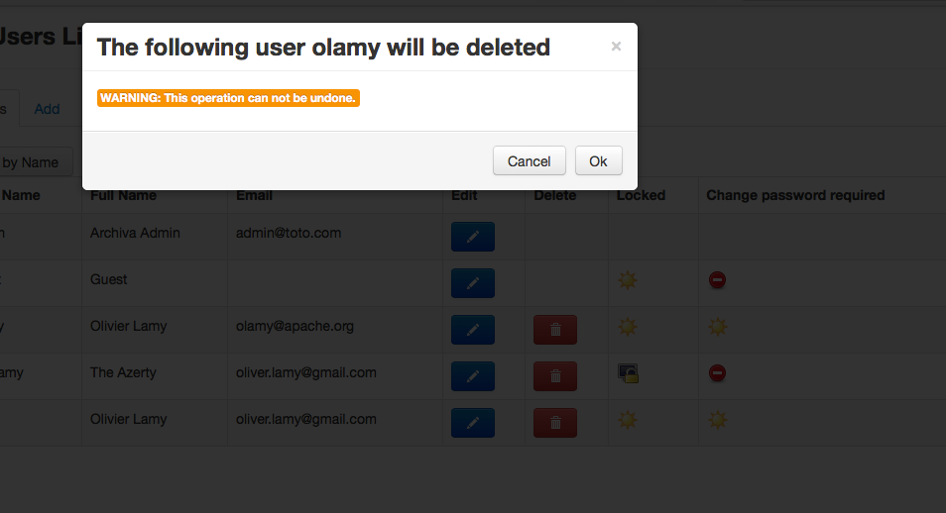
Task: Edit the Olivier Lamy user with Gmail address
Action: pyautogui.click(x=472, y=423)
